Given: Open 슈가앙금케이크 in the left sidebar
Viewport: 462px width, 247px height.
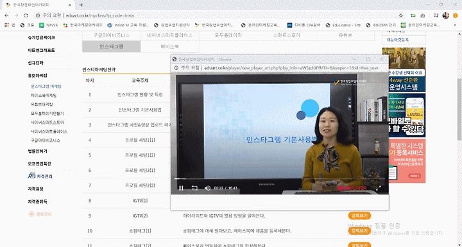Looking at the screenshot, I should pos(41,38).
